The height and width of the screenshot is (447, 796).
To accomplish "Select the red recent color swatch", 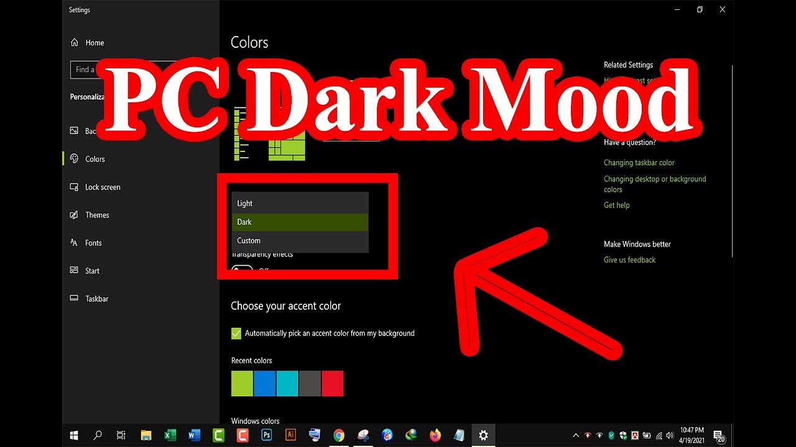I will (x=332, y=384).
